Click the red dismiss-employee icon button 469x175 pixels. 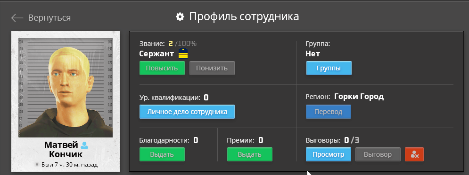[414, 154]
